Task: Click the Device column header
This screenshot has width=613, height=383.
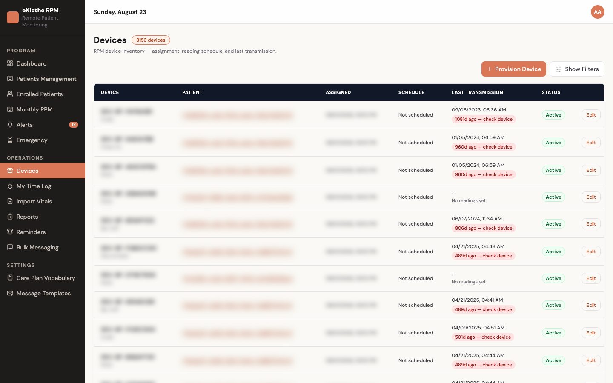Action: coord(110,92)
